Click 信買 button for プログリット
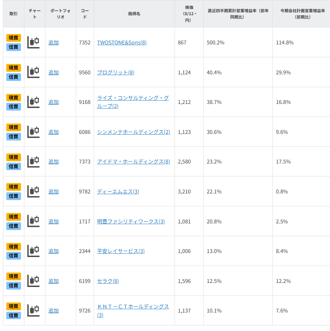 (14, 77)
